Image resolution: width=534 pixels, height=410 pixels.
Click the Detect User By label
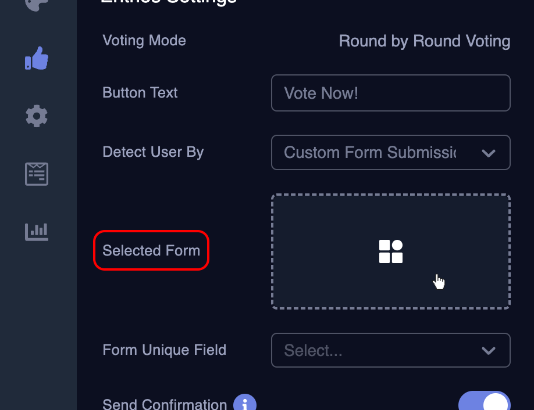tap(153, 152)
